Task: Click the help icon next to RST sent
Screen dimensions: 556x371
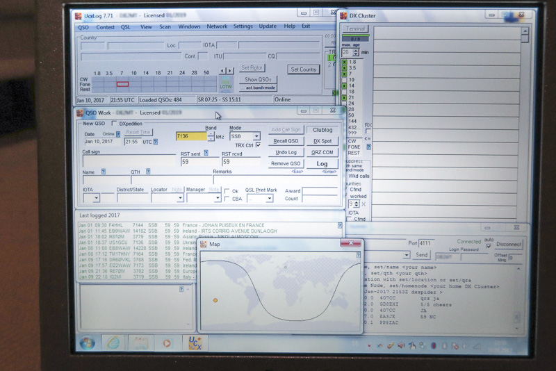Action: click(206, 153)
